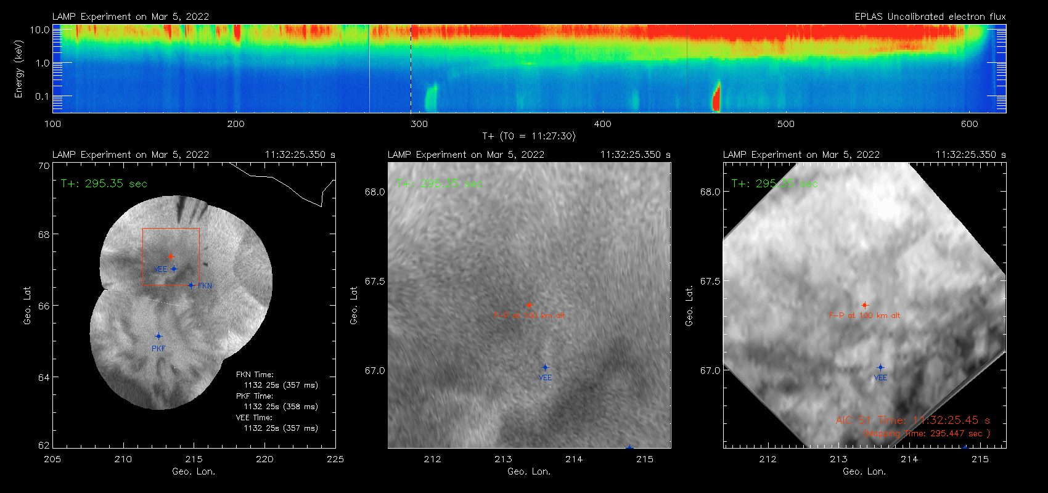Click the 225 longitude tick in the left map
1048x493 pixels.
335,459
